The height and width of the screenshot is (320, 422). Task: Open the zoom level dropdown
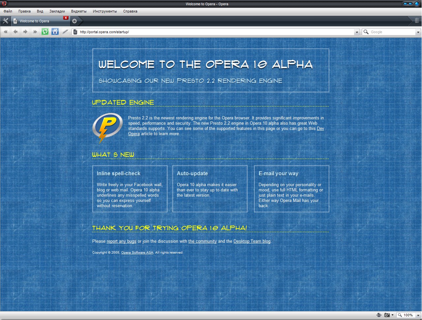coord(418,315)
